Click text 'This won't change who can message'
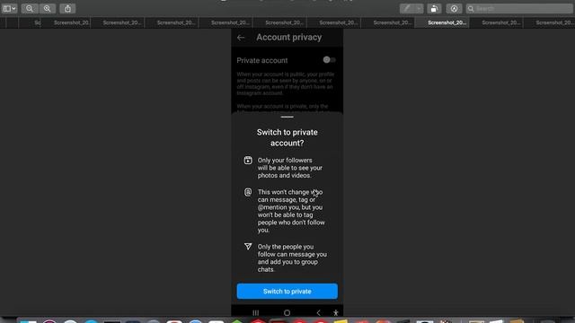The width and height of the screenshot is (575, 323). click(291, 211)
